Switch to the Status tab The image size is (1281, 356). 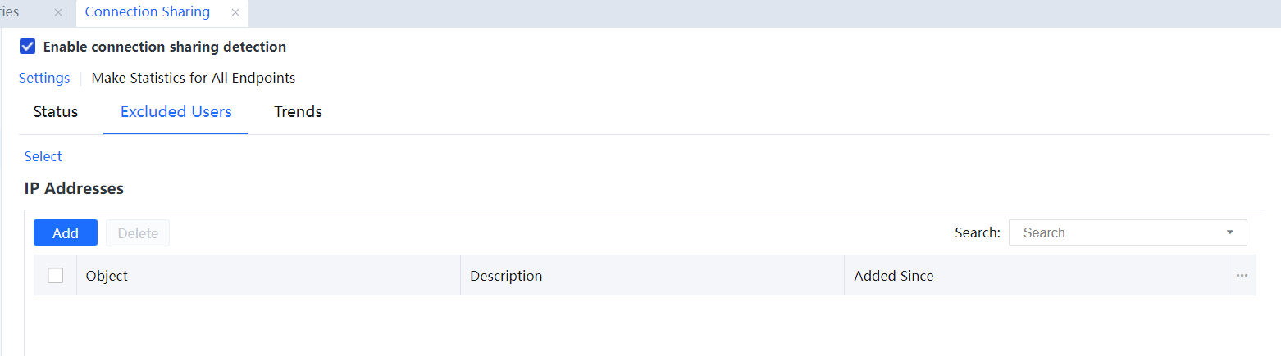(x=56, y=111)
